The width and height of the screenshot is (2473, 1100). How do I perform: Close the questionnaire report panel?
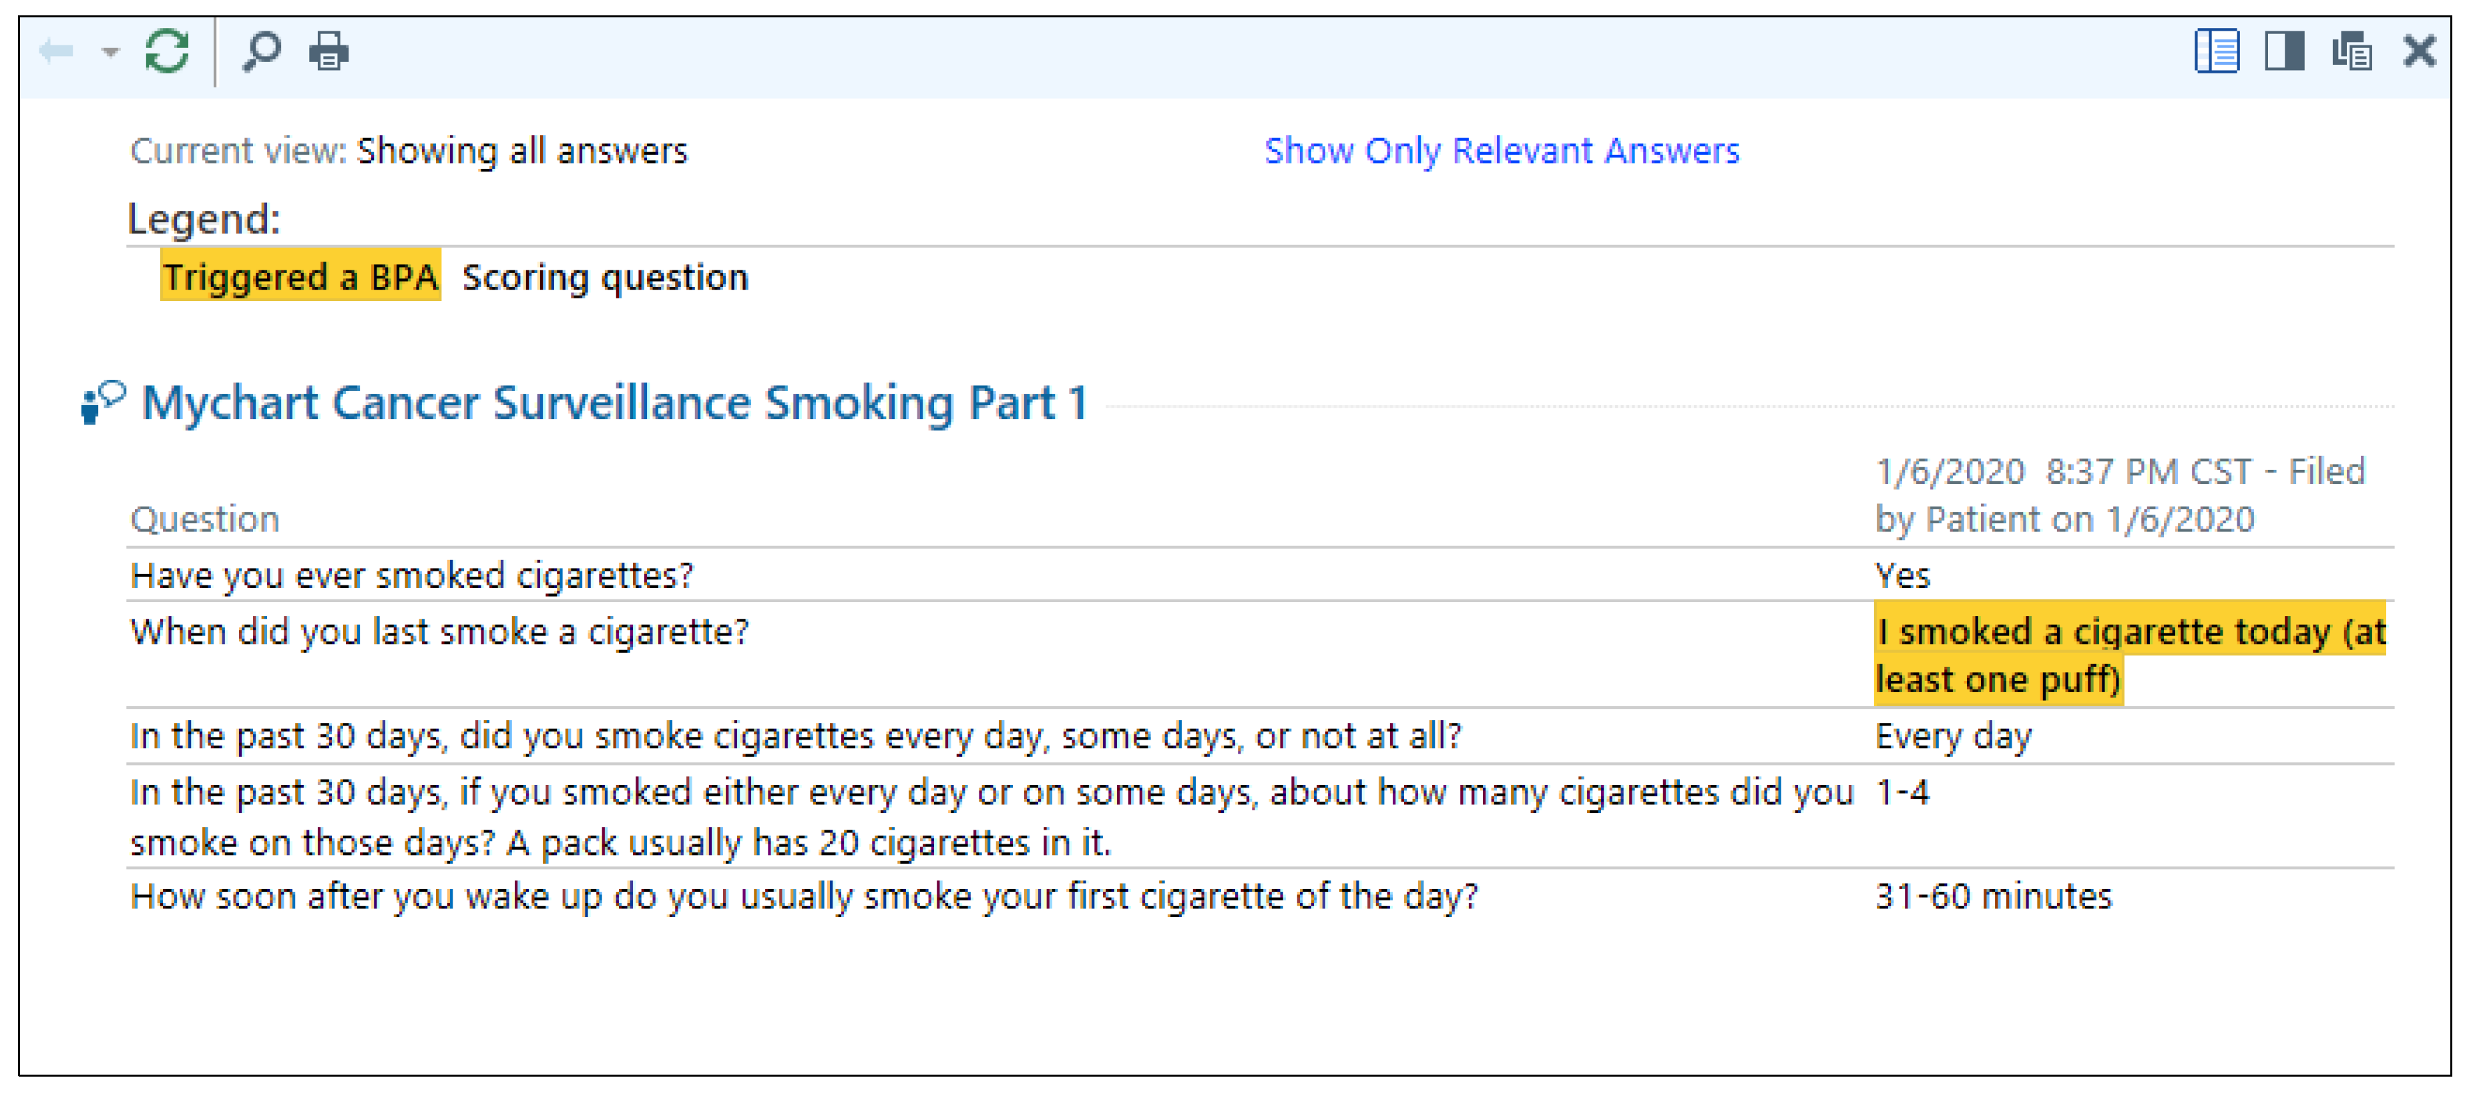pos(2418,51)
